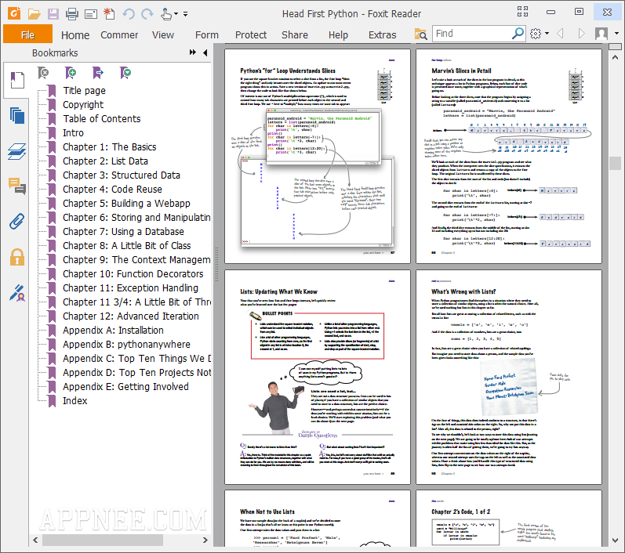Open the Comments sidebar panel

click(17, 186)
